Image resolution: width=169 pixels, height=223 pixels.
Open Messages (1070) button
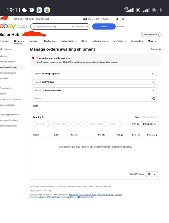tap(151, 35)
